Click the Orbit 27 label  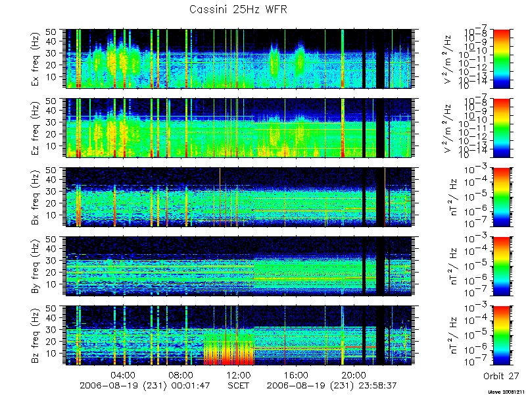point(501,376)
